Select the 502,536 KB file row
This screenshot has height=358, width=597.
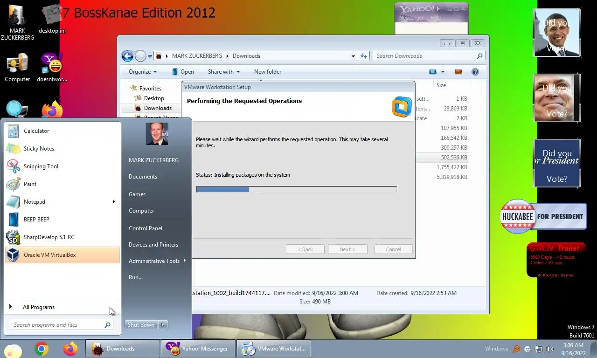441,158
